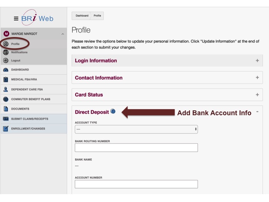Click the Bank Routing Number field
269x202 pixels.
pos(136,147)
